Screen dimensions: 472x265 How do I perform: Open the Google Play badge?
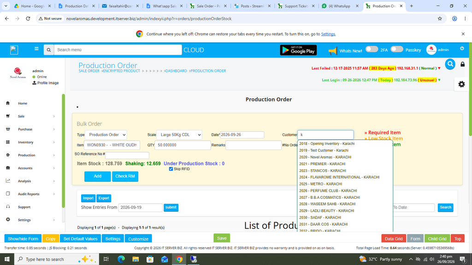click(x=298, y=50)
